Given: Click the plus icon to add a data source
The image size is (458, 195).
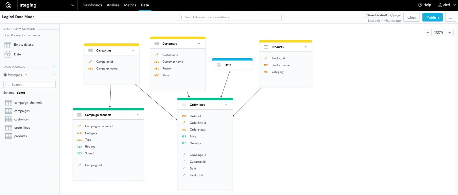Looking at the screenshot, I should (54, 67).
